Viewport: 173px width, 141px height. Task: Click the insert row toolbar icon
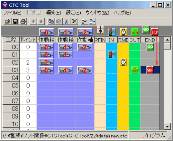[x=84, y=22]
